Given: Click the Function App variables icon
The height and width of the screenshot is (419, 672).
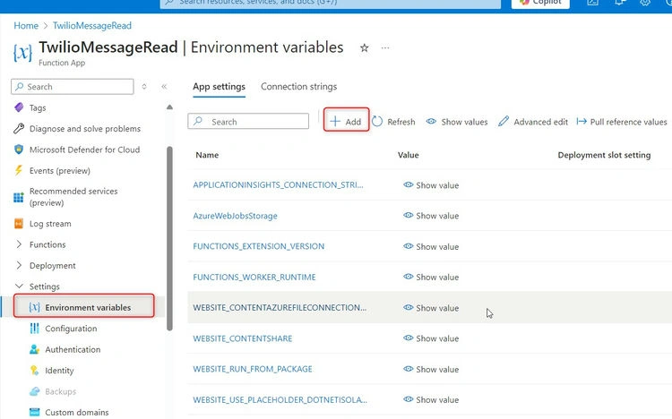Looking at the screenshot, I should 22,53.
